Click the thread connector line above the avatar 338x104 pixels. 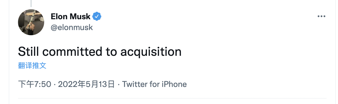click(x=31, y=3)
